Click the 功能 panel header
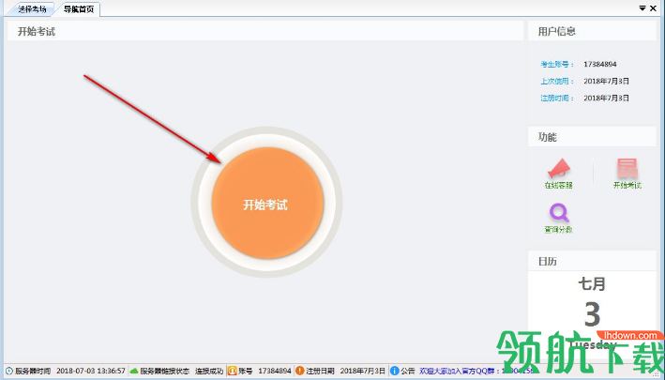Image resolution: width=665 pixels, height=380 pixels. pos(592,137)
